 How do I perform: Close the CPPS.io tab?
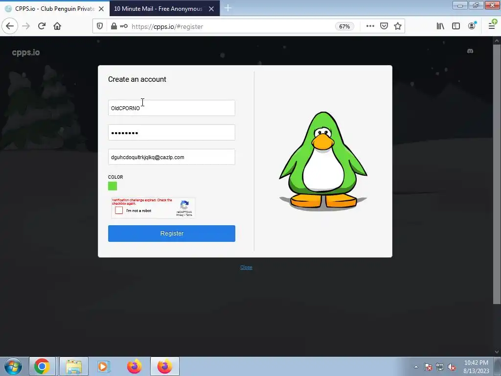(x=101, y=9)
